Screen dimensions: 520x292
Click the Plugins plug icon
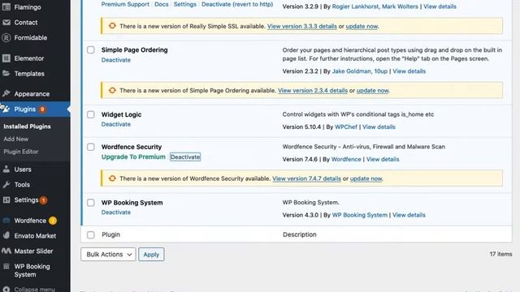tap(6, 109)
